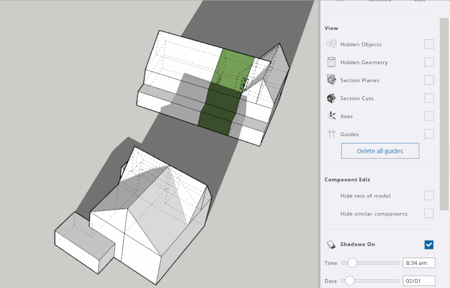Click the shadow Date slider handle
This screenshot has height=288, width=450.
(x=349, y=281)
